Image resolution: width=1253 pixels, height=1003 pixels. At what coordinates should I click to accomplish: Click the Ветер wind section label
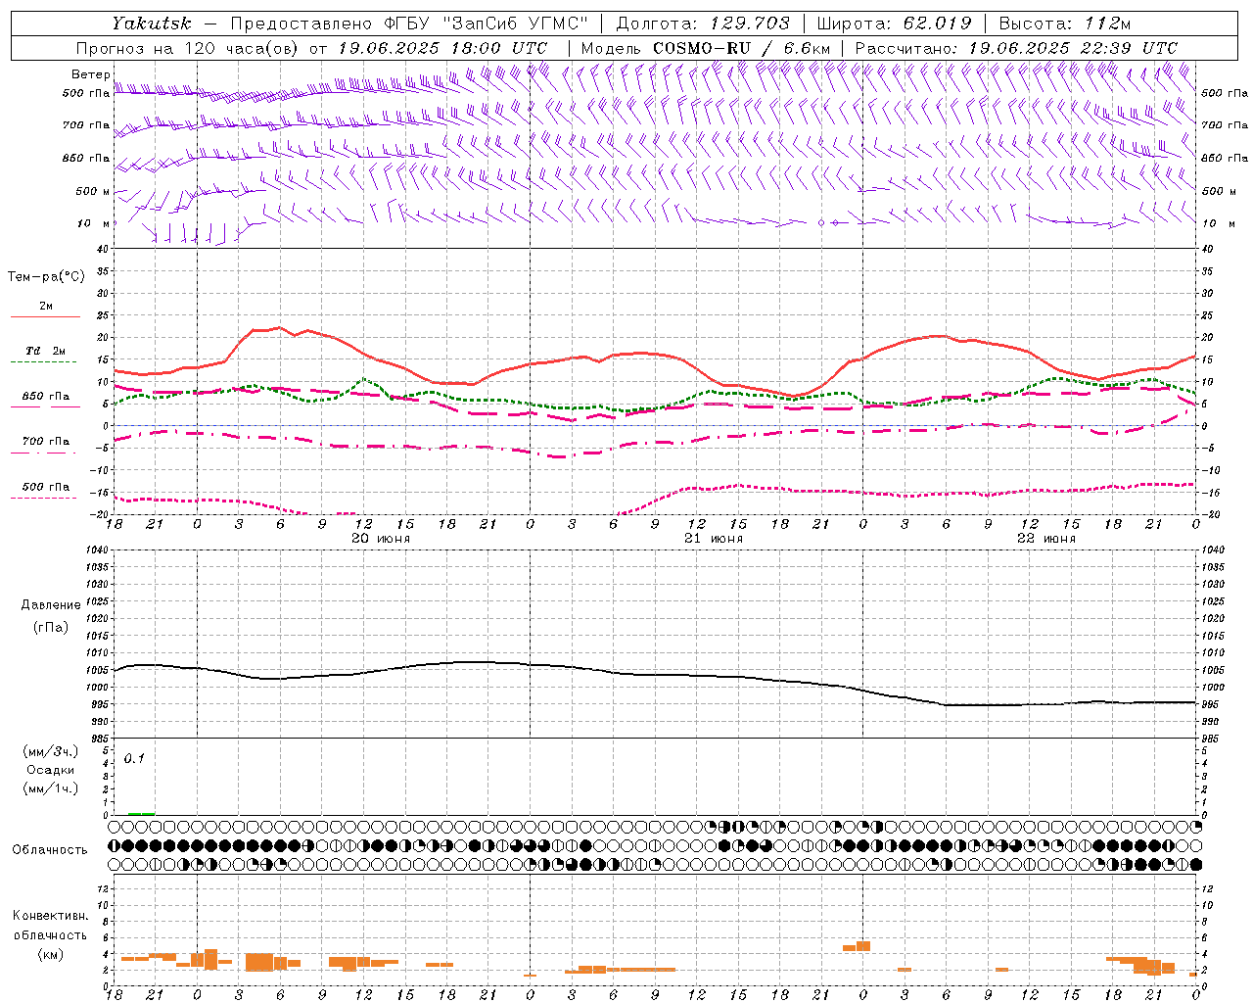point(90,74)
